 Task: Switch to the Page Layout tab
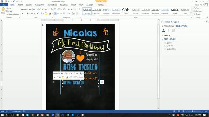pyautogui.click(x=40, y=5)
